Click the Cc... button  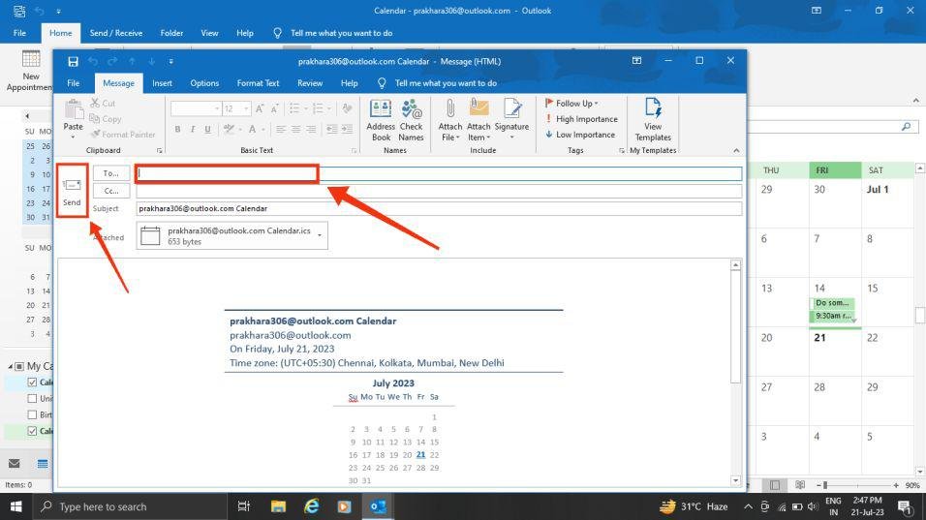point(111,191)
